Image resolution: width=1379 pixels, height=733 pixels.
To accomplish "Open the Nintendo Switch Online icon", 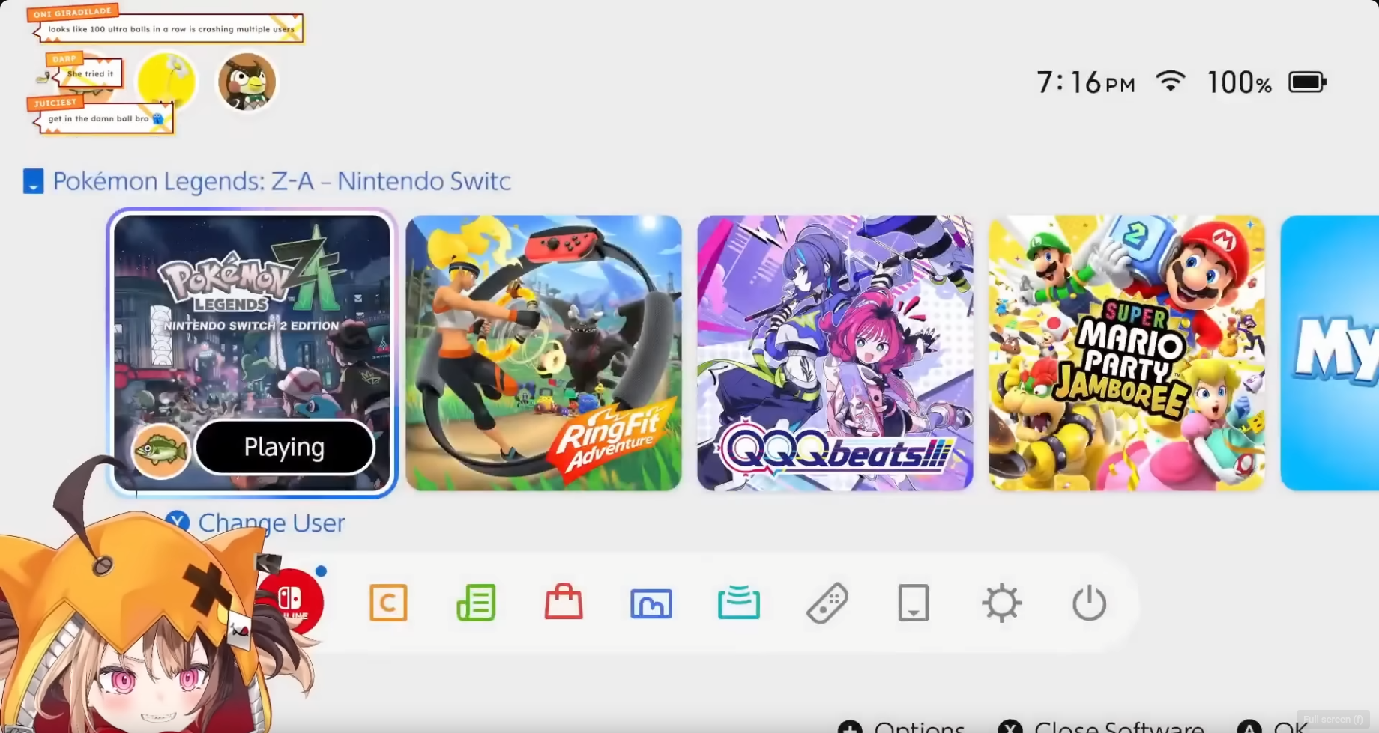I will point(291,601).
